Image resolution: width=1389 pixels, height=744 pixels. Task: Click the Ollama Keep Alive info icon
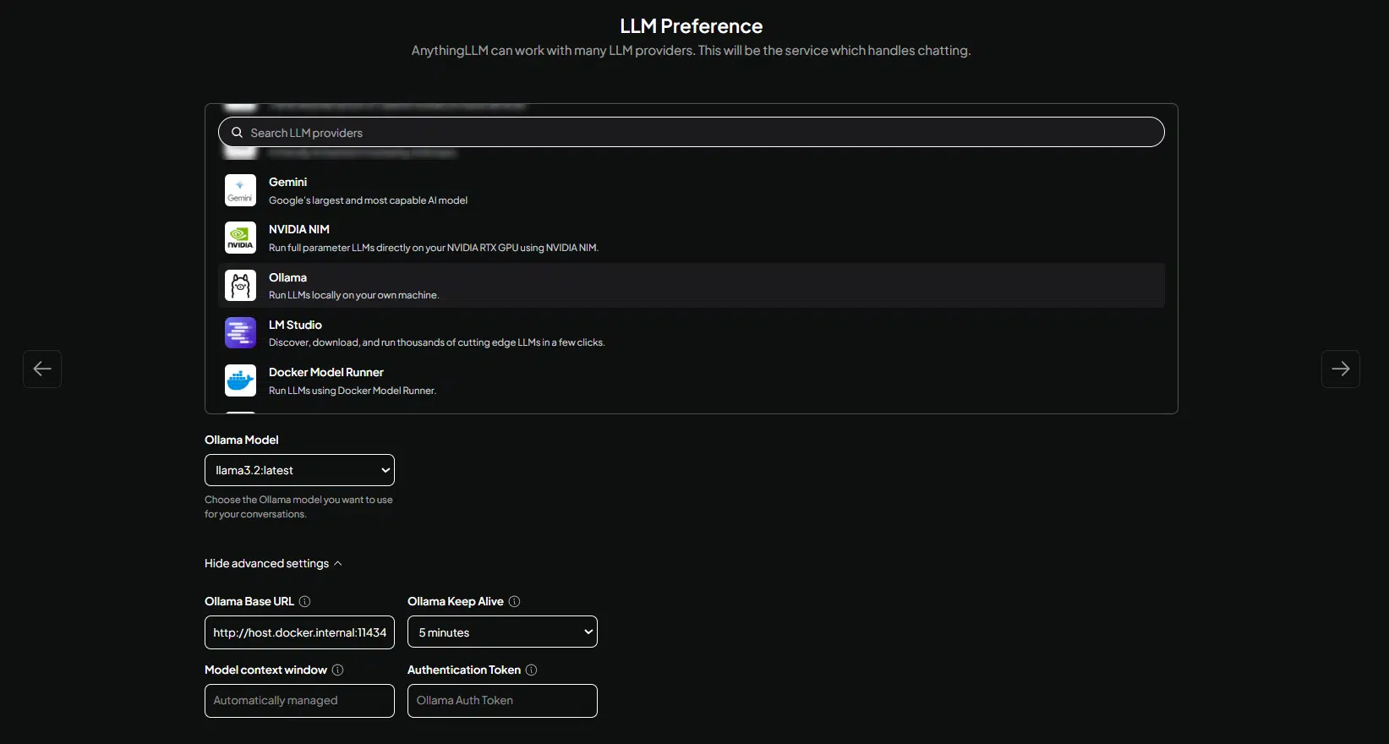(514, 601)
